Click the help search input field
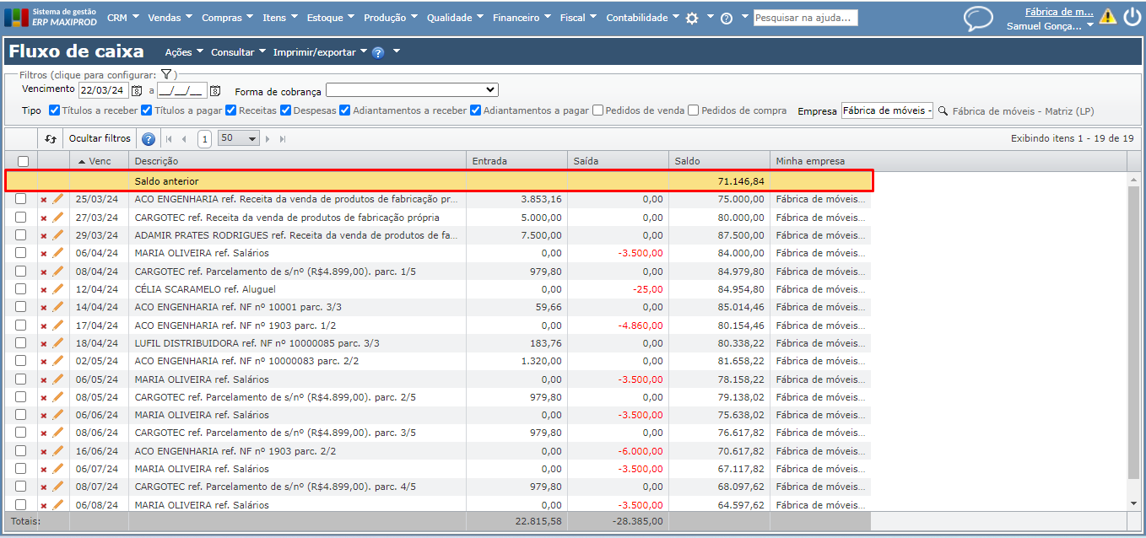The height and width of the screenshot is (538, 1146). (805, 18)
